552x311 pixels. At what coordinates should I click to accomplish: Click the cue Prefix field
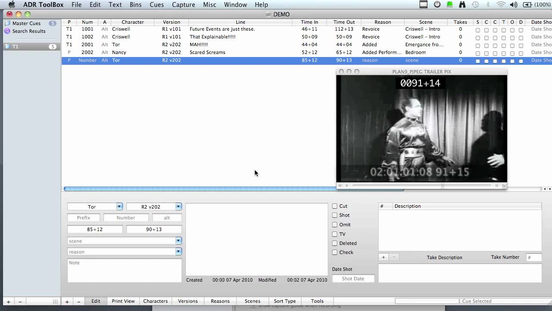(84, 218)
